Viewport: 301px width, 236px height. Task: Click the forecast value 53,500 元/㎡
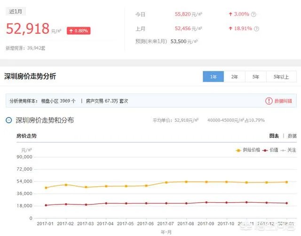184,41
